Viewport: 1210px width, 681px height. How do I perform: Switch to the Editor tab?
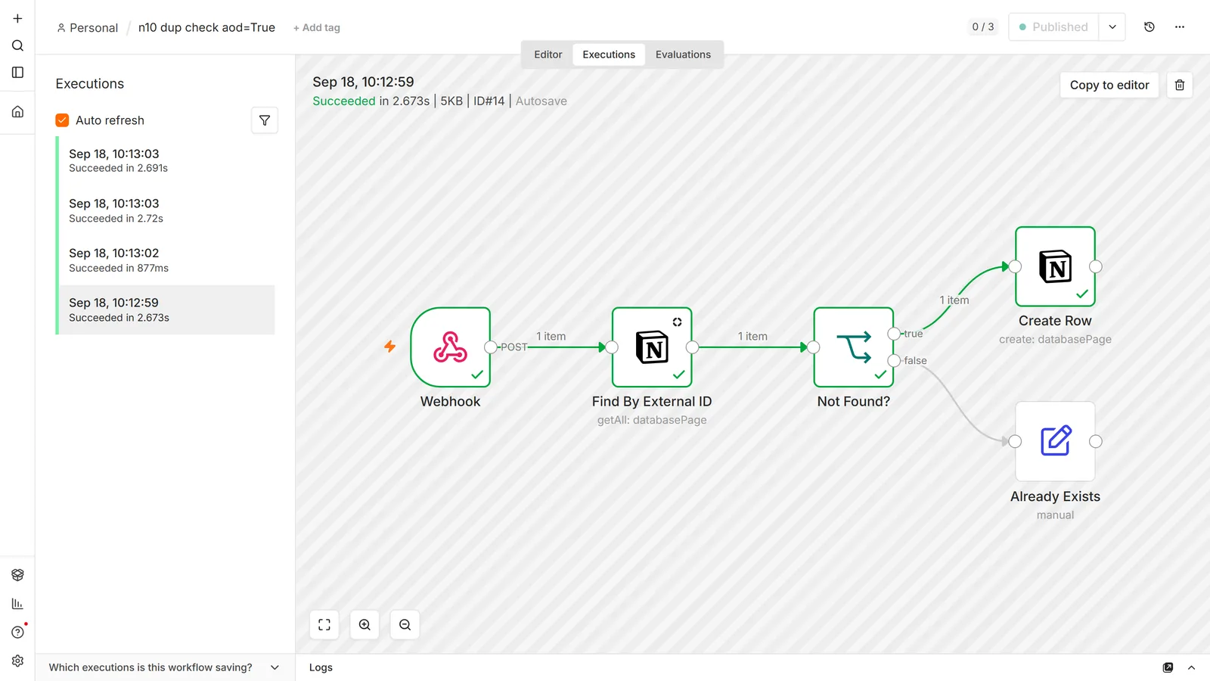coord(548,54)
